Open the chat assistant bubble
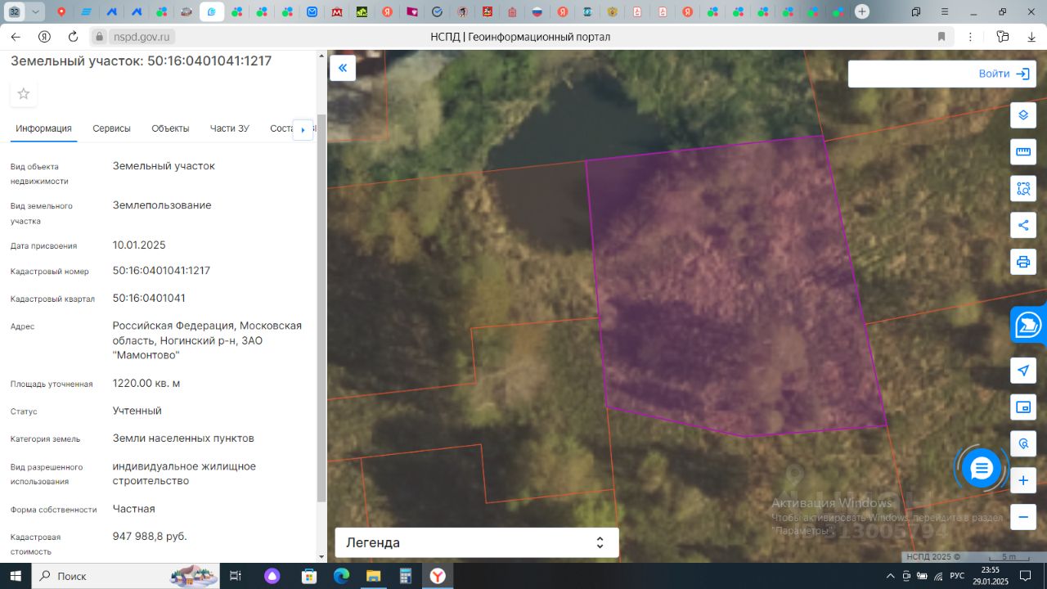Screen dimensions: 1047x589 tap(981, 469)
